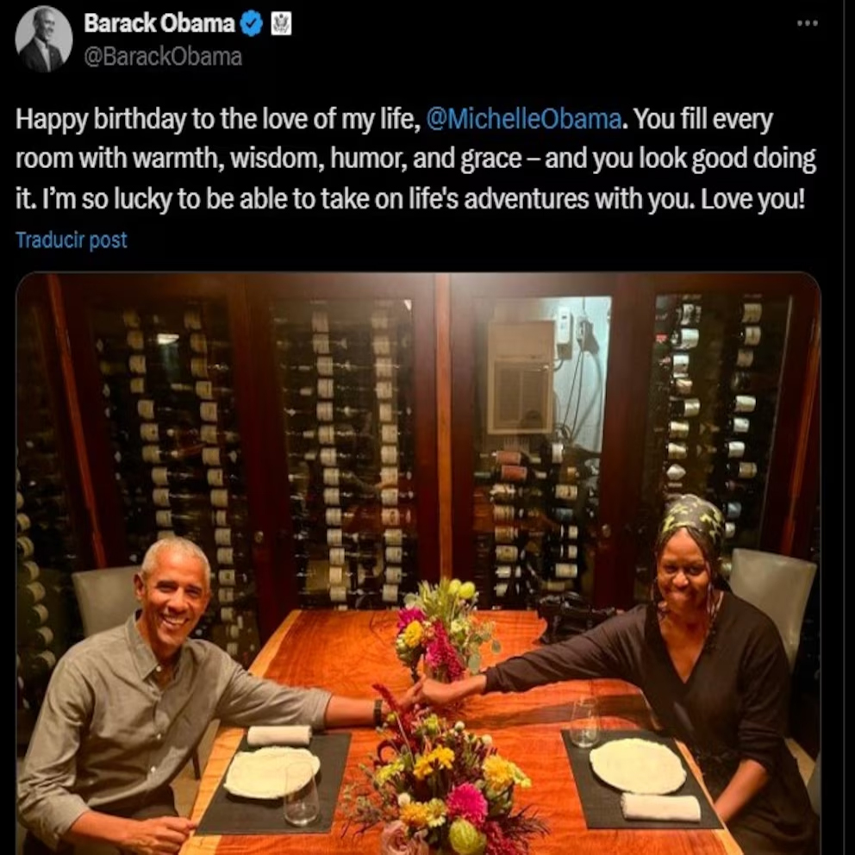Open the @MichelleObama mention link

tap(523, 119)
